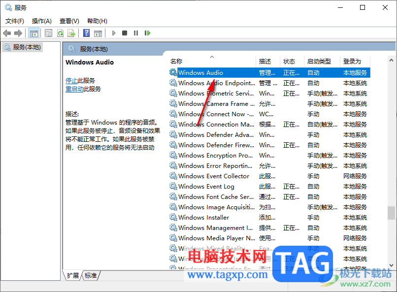Click the Export List toolbar icon
This screenshot has width=397, height=292.
tap(71, 33)
